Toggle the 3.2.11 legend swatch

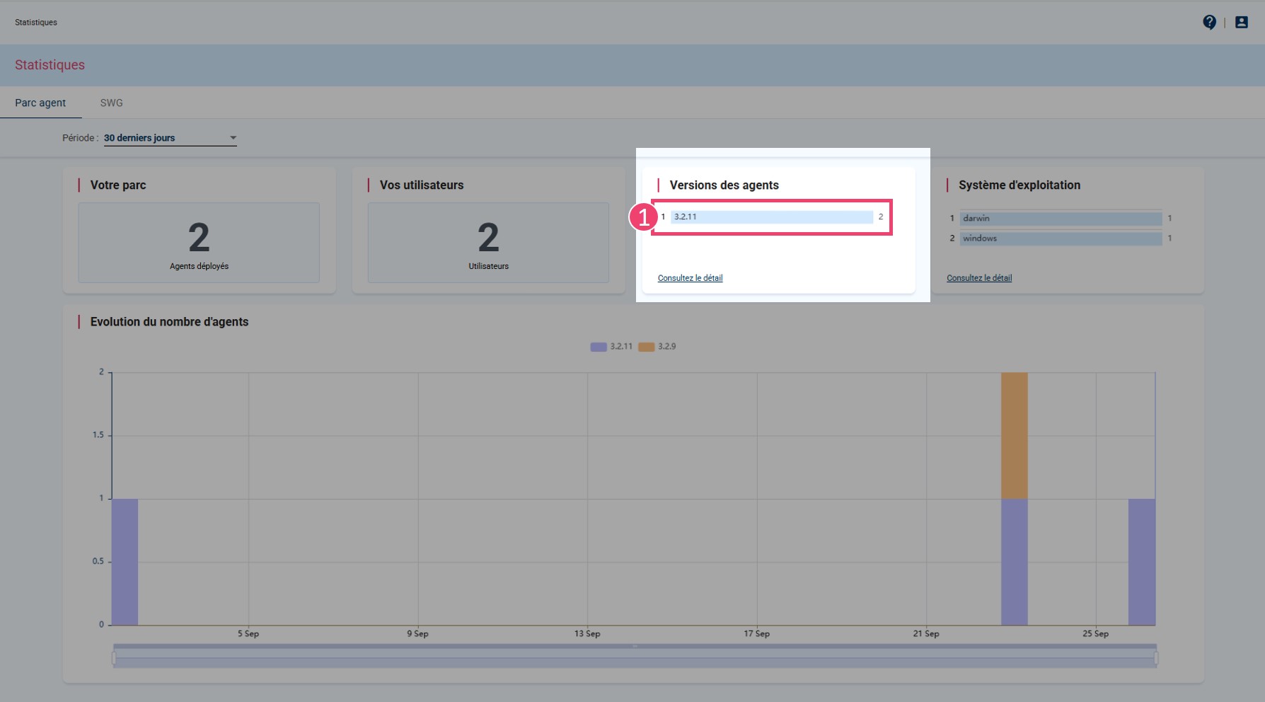tap(599, 347)
